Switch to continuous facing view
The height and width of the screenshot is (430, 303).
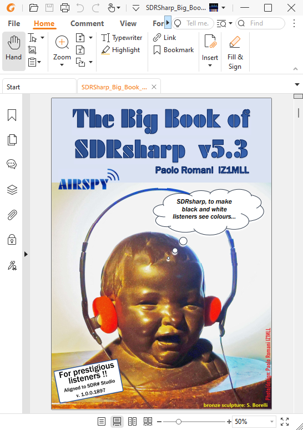(x=148, y=422)
